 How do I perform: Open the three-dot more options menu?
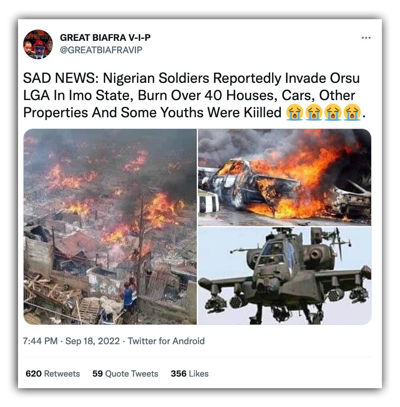tap(366, 38)
